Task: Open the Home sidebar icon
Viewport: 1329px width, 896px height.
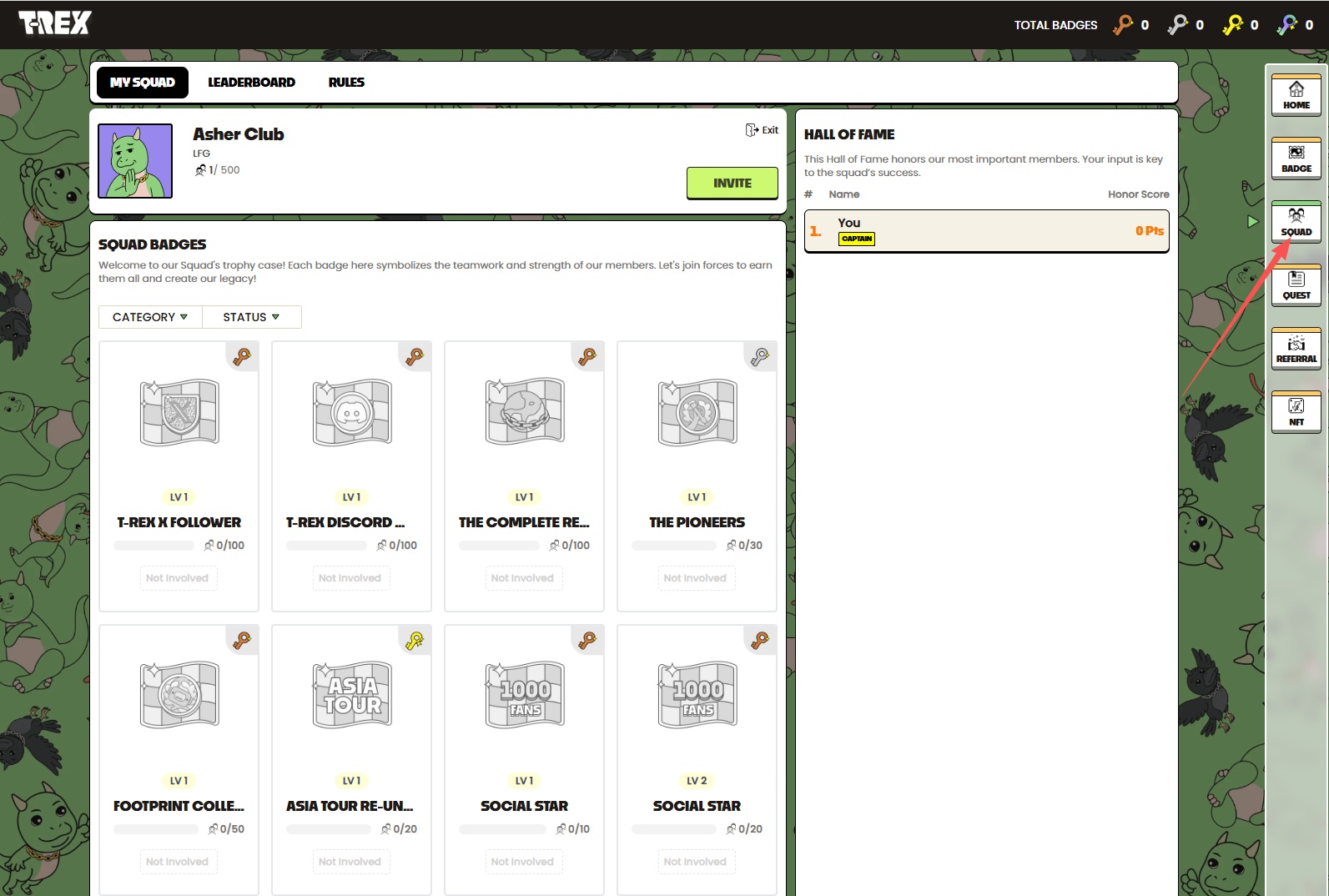Action: (1296, 95)
